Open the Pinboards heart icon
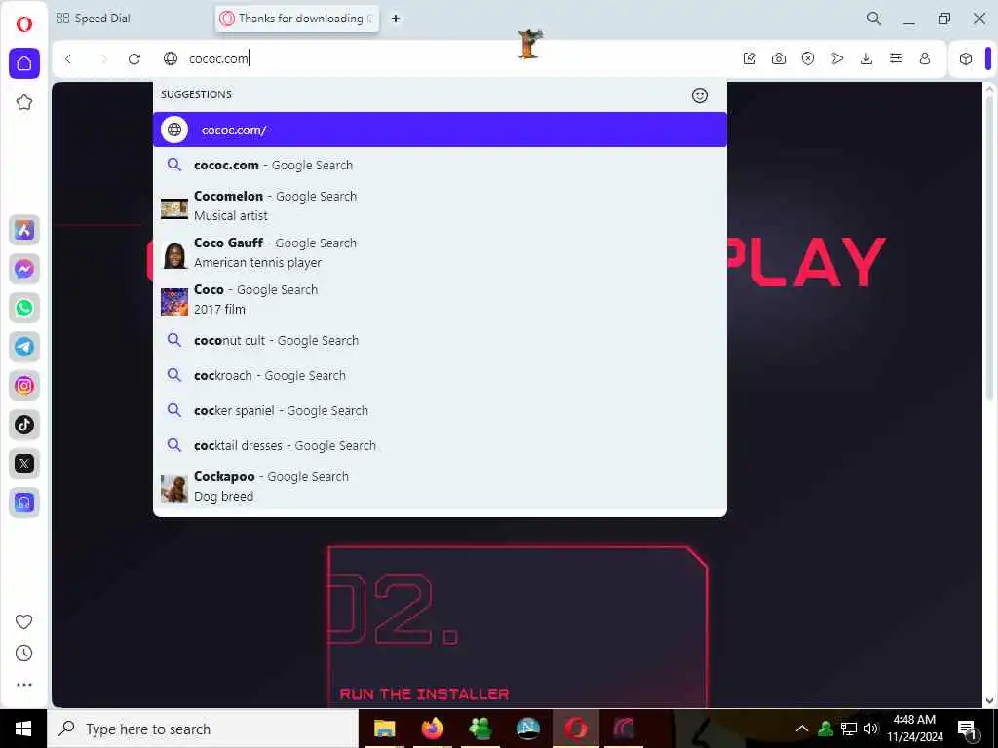This screenshot has width=998, height=748. (x=23, y=621)
